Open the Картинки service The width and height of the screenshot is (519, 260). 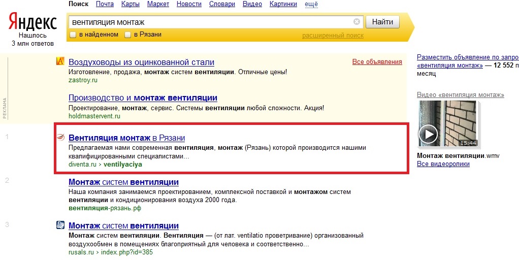point(283,4)
